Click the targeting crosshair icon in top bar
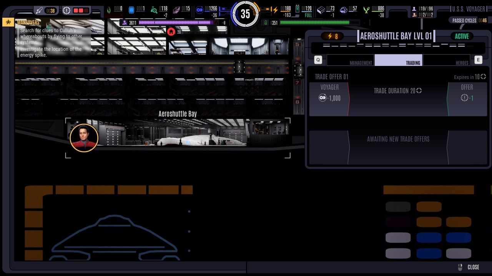Image resolution: width=492 pixels, height=276 pixels. coord(66,10)
